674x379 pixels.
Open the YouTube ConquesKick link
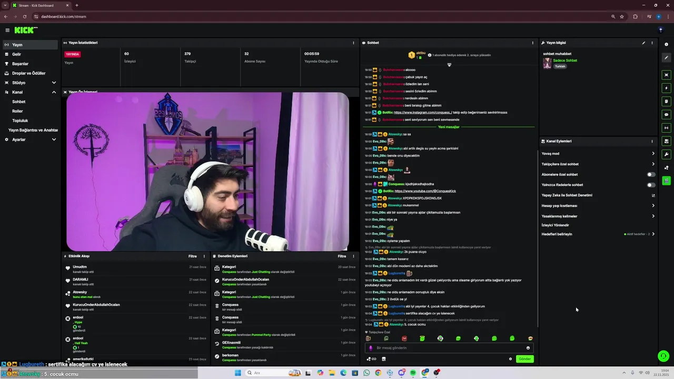[425, 191]
